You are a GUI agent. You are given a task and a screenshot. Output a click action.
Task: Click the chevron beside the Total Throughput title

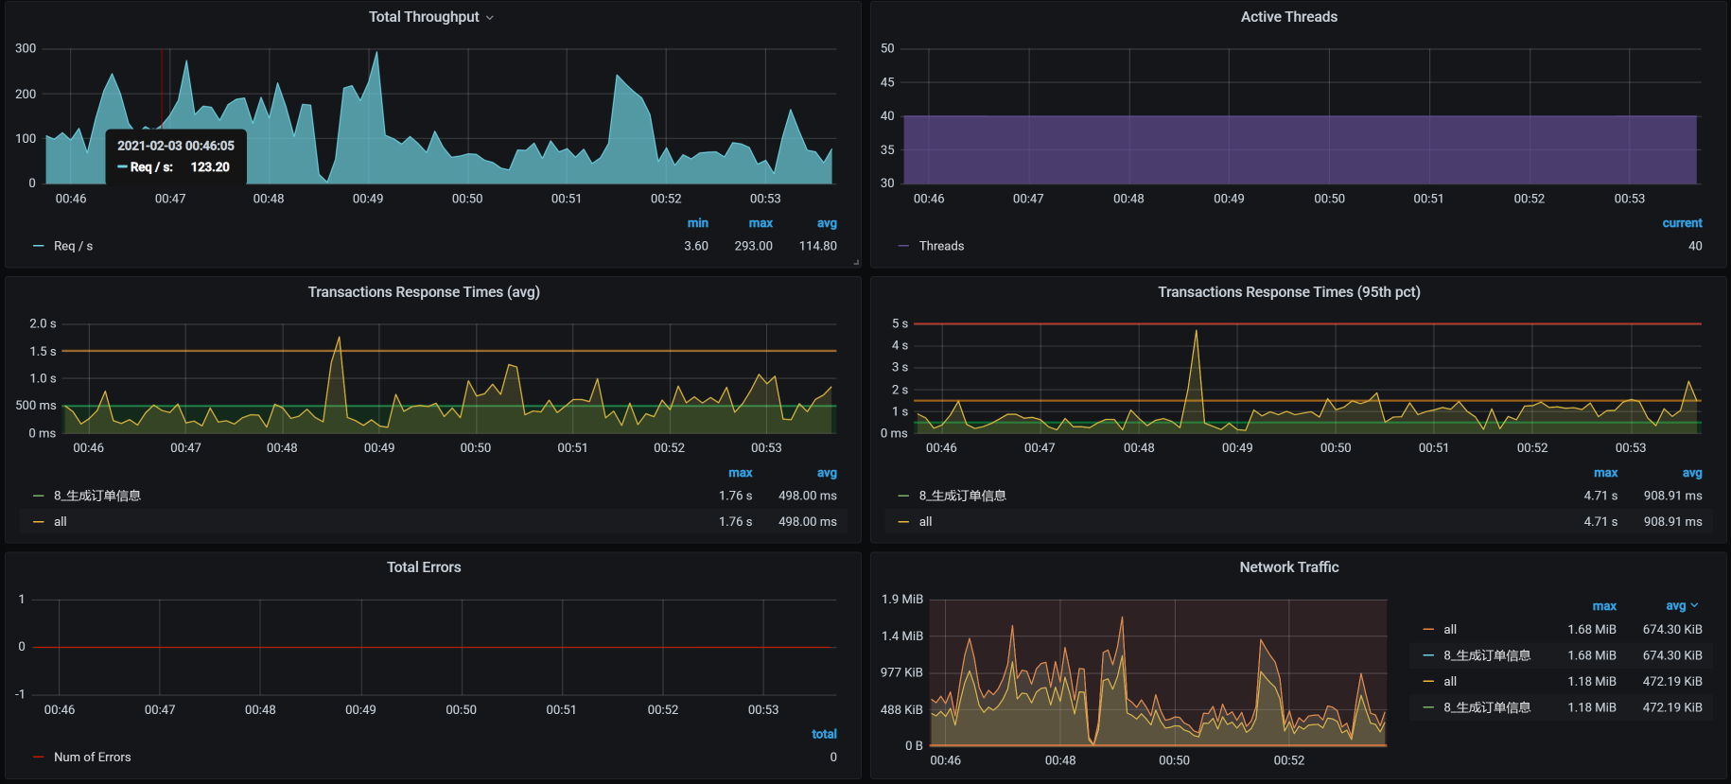tap(490, 18)
